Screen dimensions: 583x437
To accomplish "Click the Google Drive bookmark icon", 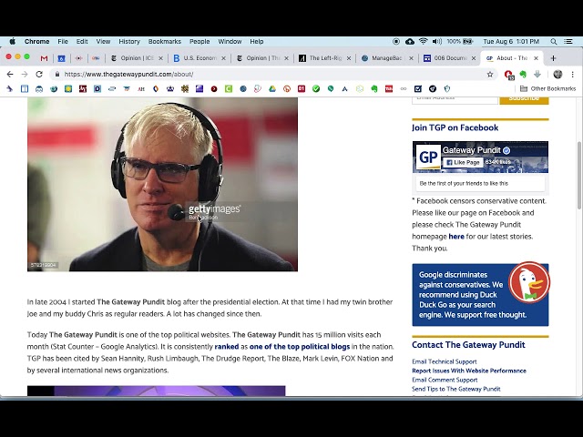I will point(272,89).
